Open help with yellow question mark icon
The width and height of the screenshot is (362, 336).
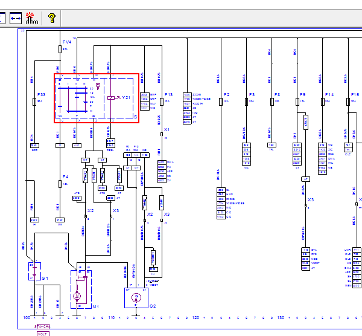[52, 18]
